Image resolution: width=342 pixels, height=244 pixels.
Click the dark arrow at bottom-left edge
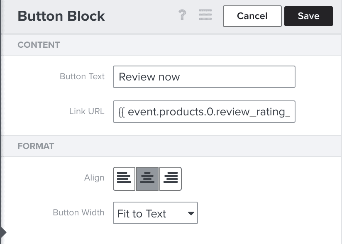tap(3, 232)
